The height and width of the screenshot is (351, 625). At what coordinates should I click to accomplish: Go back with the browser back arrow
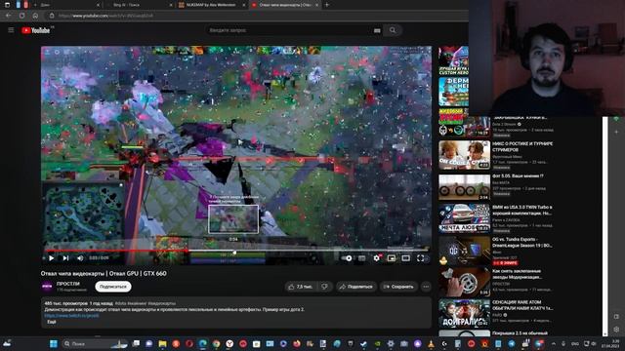click(9, 16)
